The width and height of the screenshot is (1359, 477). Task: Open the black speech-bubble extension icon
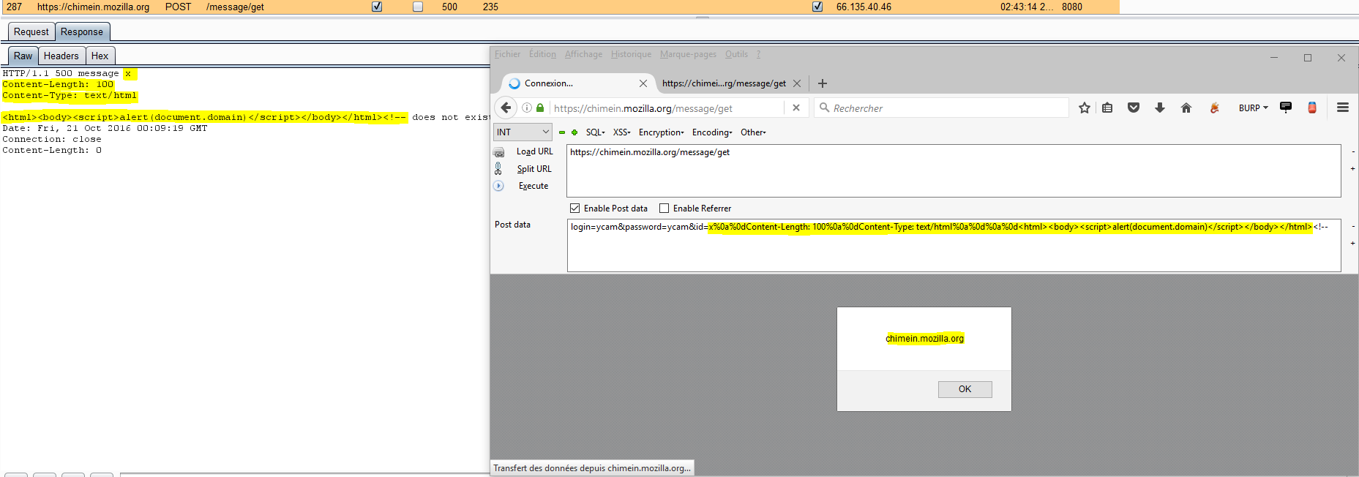1286,108
